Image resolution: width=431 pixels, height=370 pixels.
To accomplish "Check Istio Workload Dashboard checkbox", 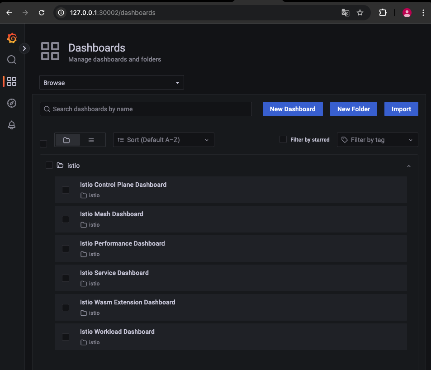I will (x=66, y=337).
